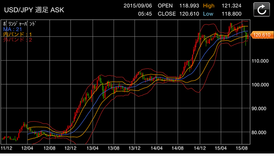Select the 12/12 date axis label
The height and width of the screenshot is (162, 274).
pos(70,148)
